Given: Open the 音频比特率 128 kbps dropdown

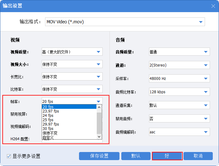Looking at the screenshot, I should coord(179,92).
